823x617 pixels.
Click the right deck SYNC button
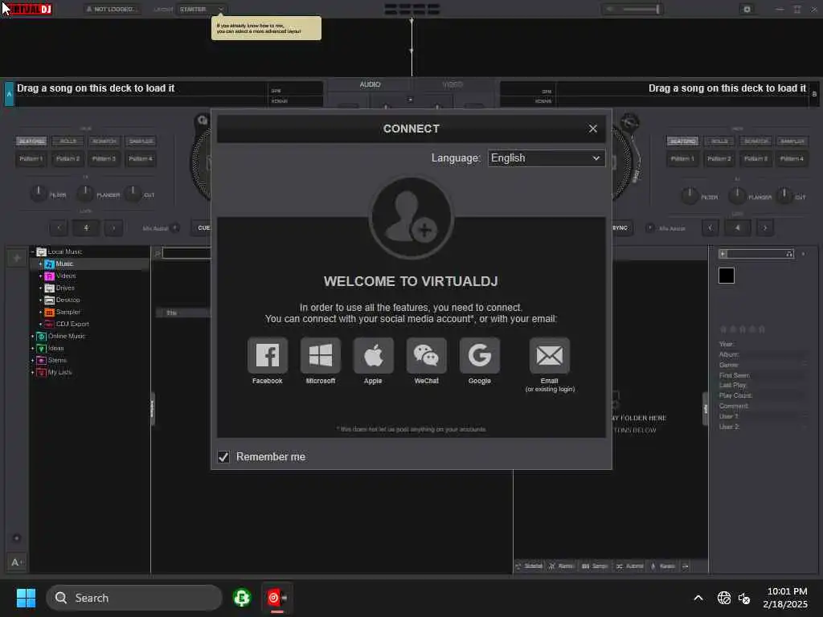click(x=621, y=227)
